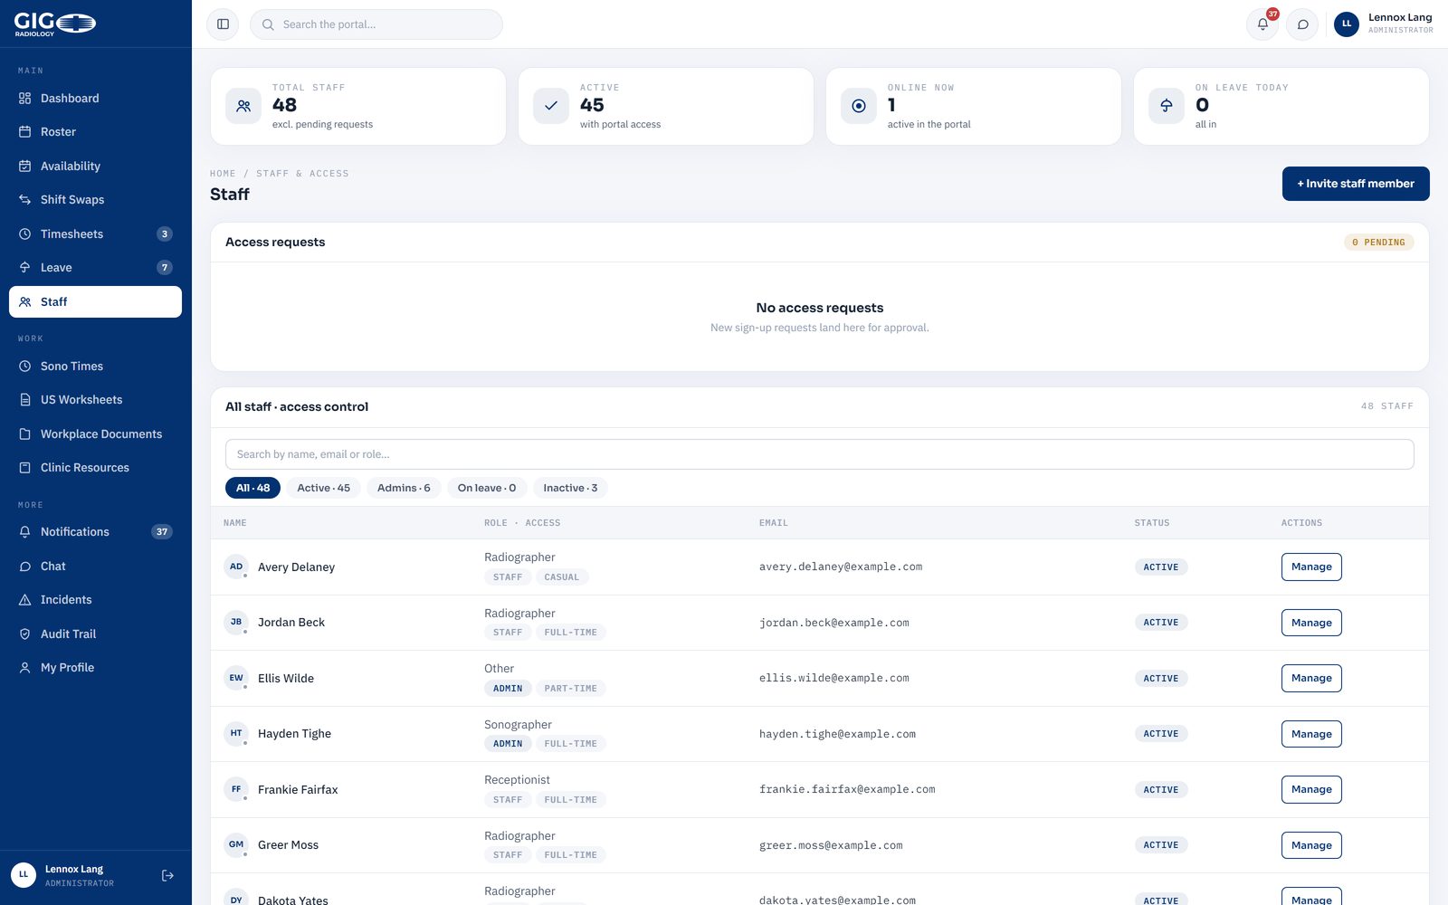
Task: Click Hayden Tighe's HT avatar
Action: coord(236,733)
